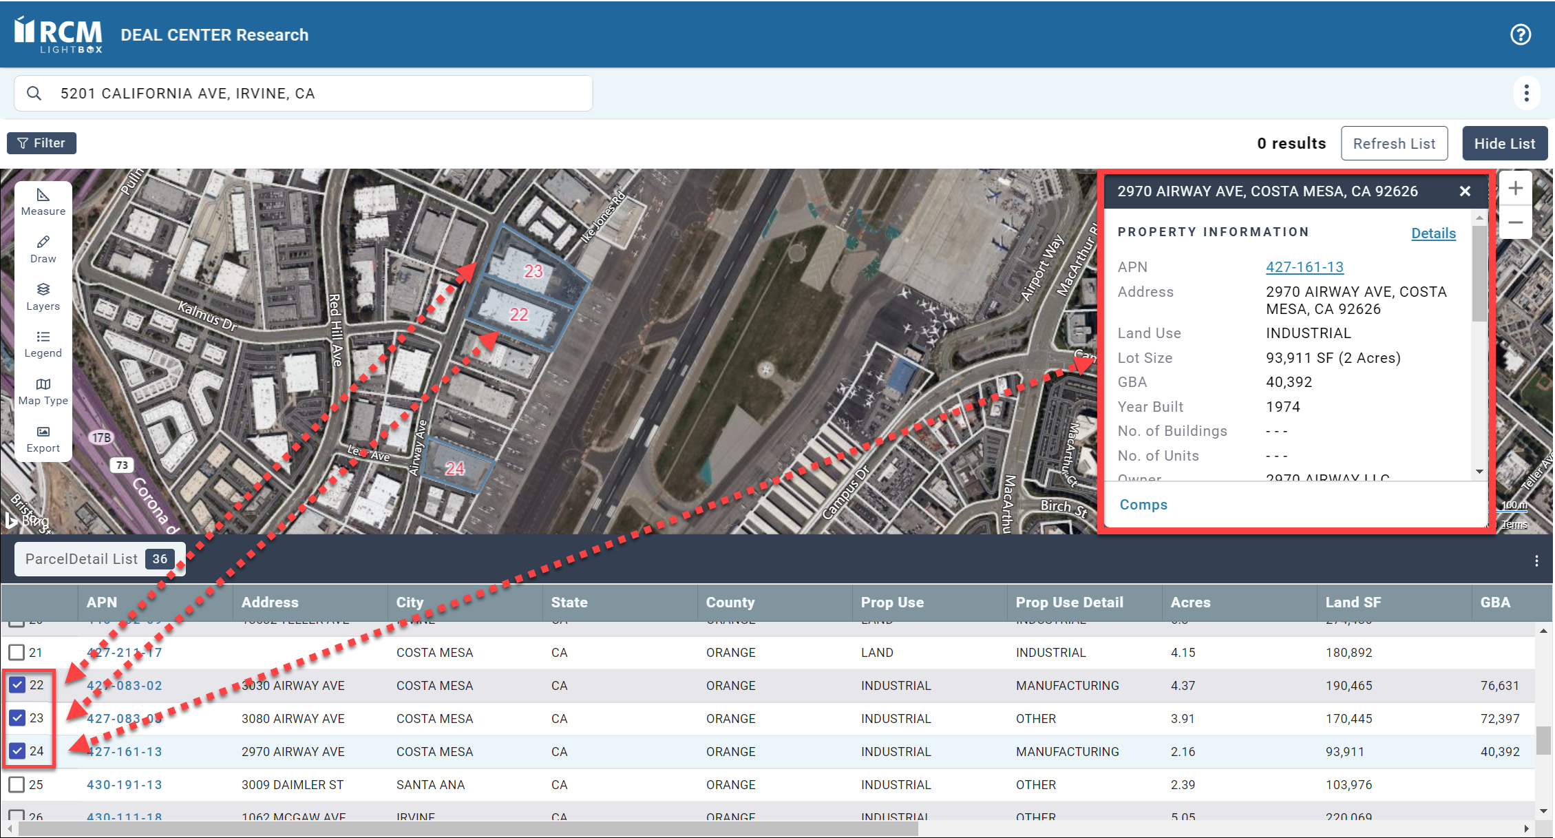The height and width of the screenshot is (838, 1555).
Task: Open the Comps section
Action: [x=1143, y=505]
